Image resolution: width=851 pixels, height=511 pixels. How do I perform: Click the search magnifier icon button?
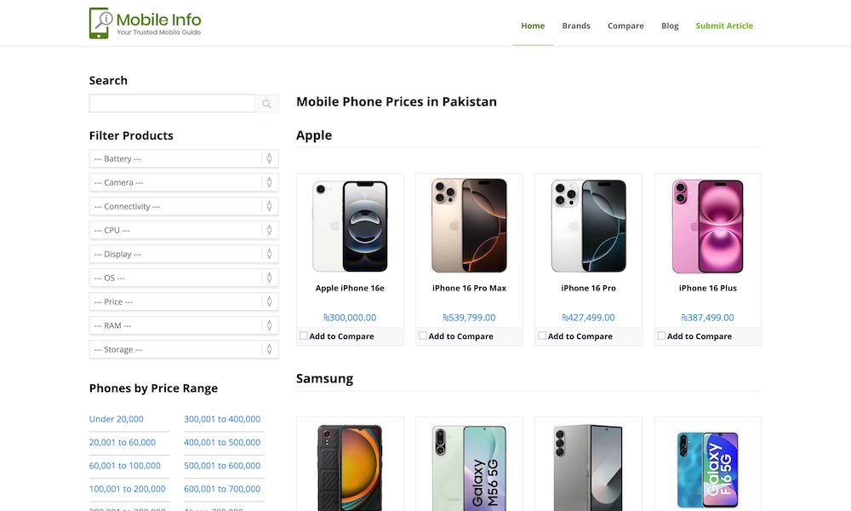coord(266,104)
